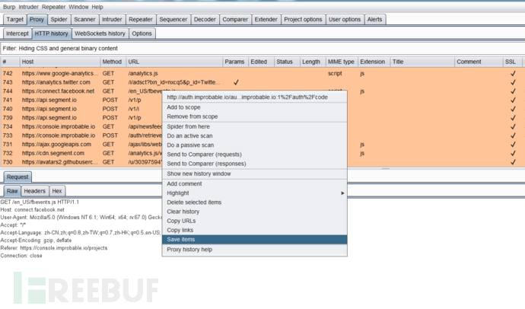Choose Do a passive scan
The image size is (525, 309).
254,145
